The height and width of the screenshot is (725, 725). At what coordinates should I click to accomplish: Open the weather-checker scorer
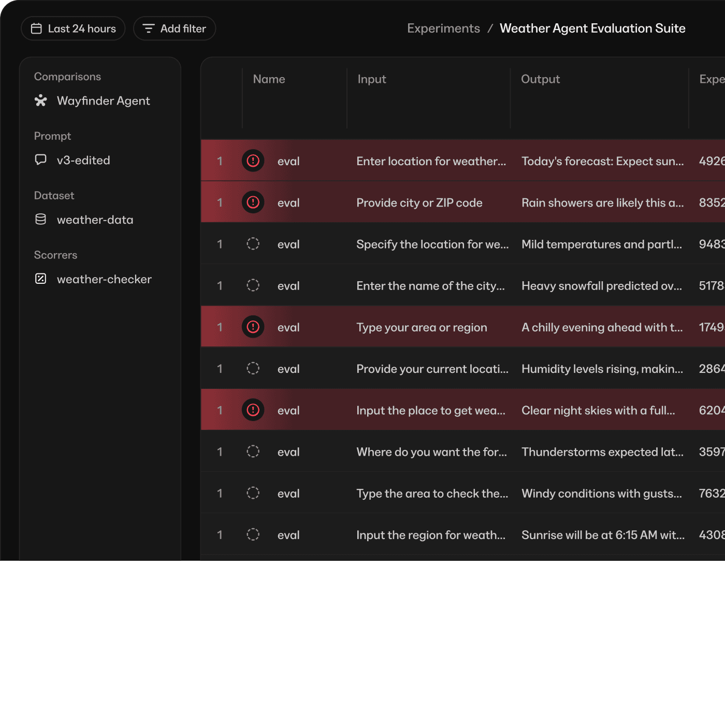click(x=93, y=280)
